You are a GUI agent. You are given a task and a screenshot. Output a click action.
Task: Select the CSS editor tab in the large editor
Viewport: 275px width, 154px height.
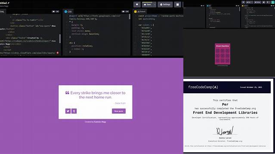(x=68, y=12)
